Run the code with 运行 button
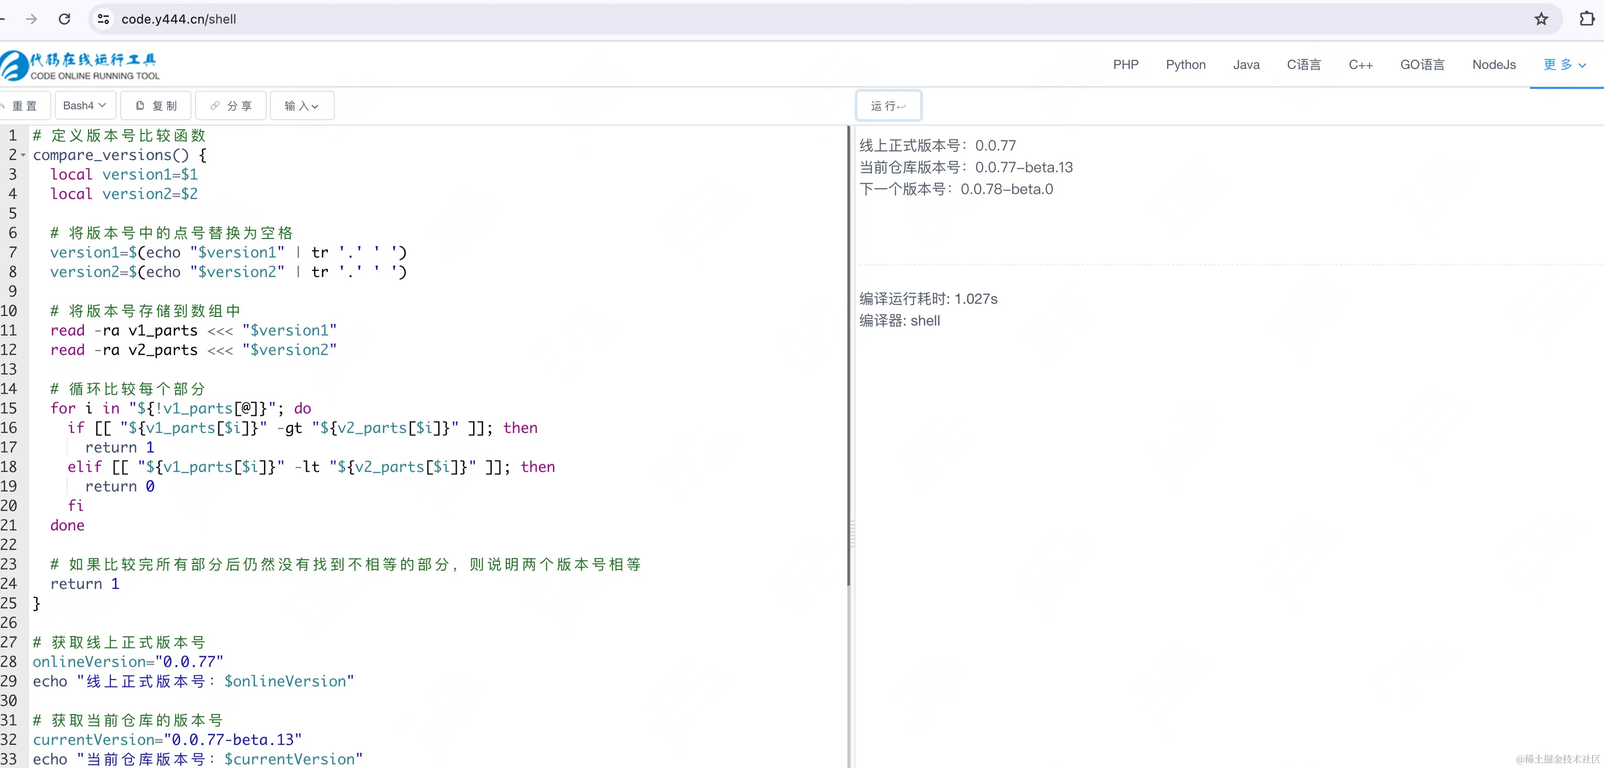 click(888, 106)
